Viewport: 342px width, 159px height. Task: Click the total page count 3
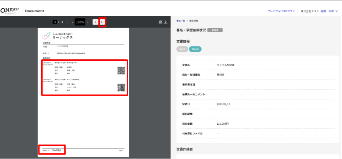click(x=62, y=22)
